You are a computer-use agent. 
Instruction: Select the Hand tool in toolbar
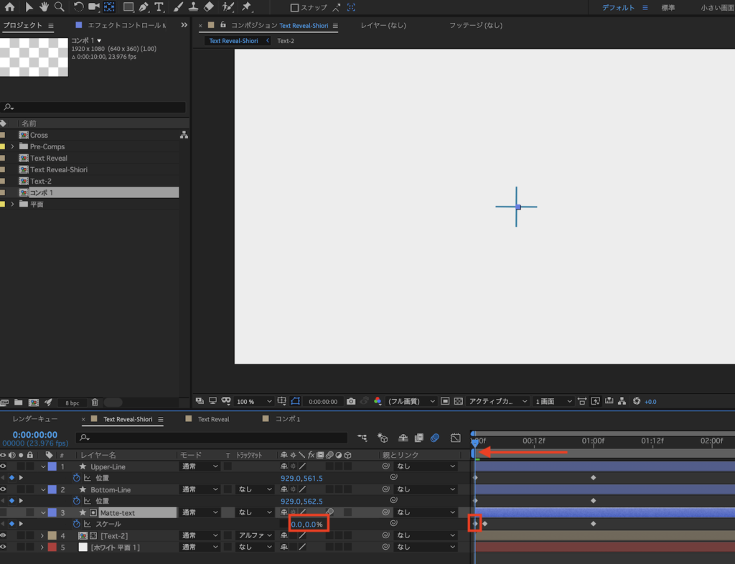[x=44, y=7]
